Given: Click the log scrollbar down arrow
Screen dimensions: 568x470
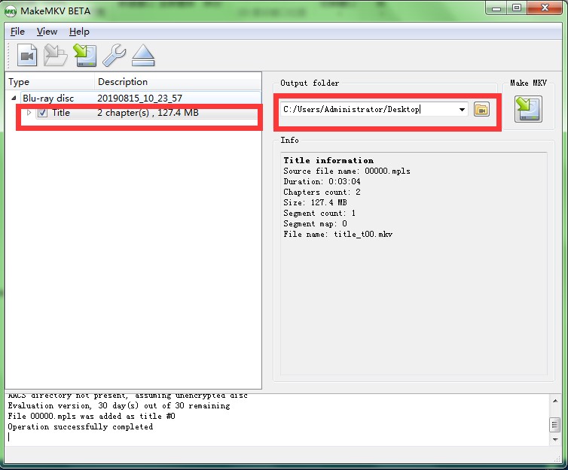Looking at the screenshot, I should (x=555, y=440).
